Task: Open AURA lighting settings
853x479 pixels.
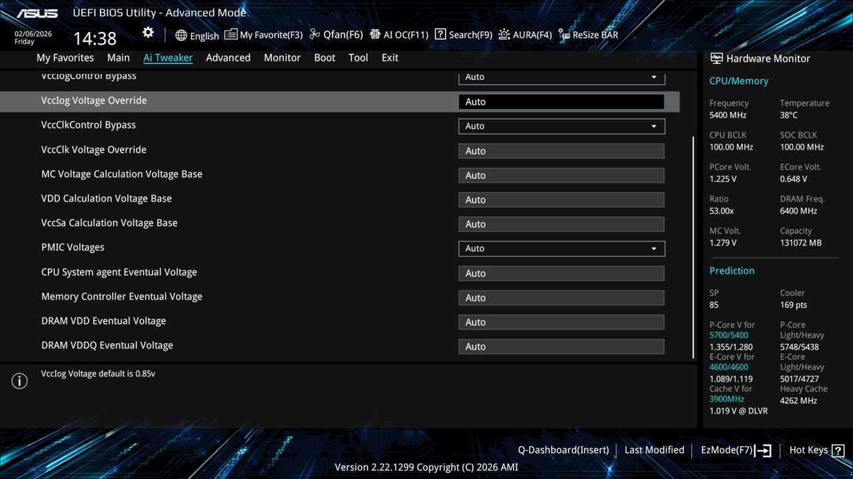Action: [x=525, y=35]
